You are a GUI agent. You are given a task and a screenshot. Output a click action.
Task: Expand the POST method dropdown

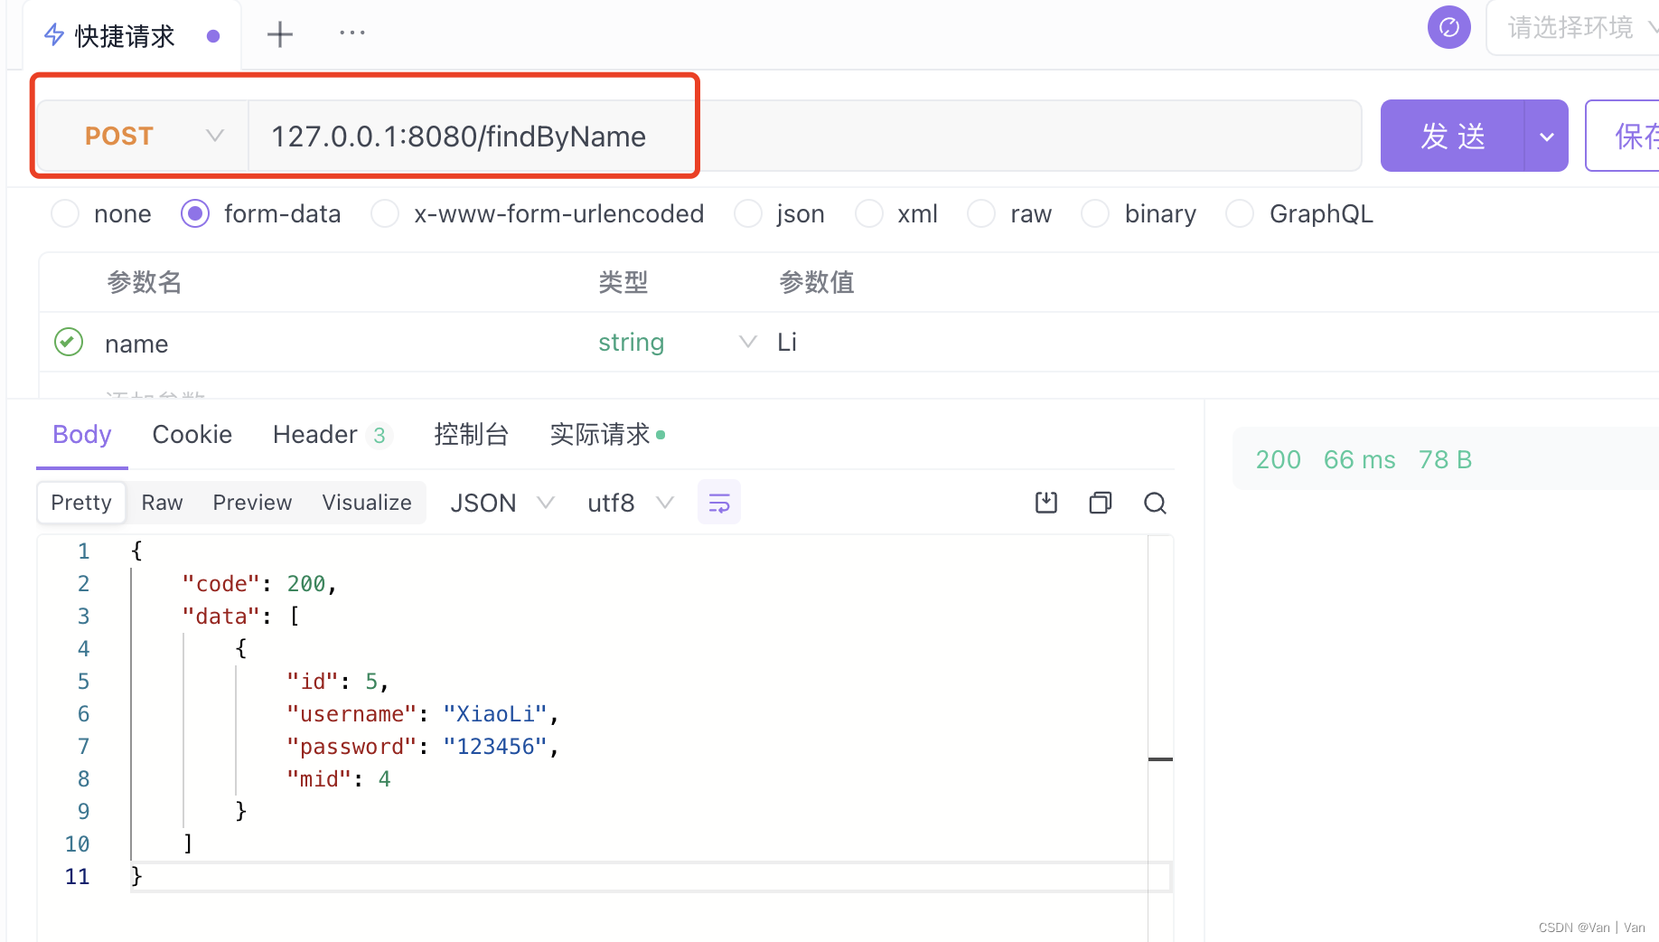coord(214,135)
